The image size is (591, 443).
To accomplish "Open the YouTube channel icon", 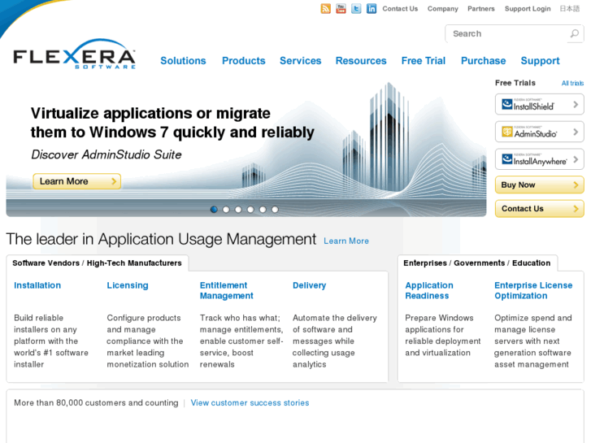I will [x=341, y=9].
